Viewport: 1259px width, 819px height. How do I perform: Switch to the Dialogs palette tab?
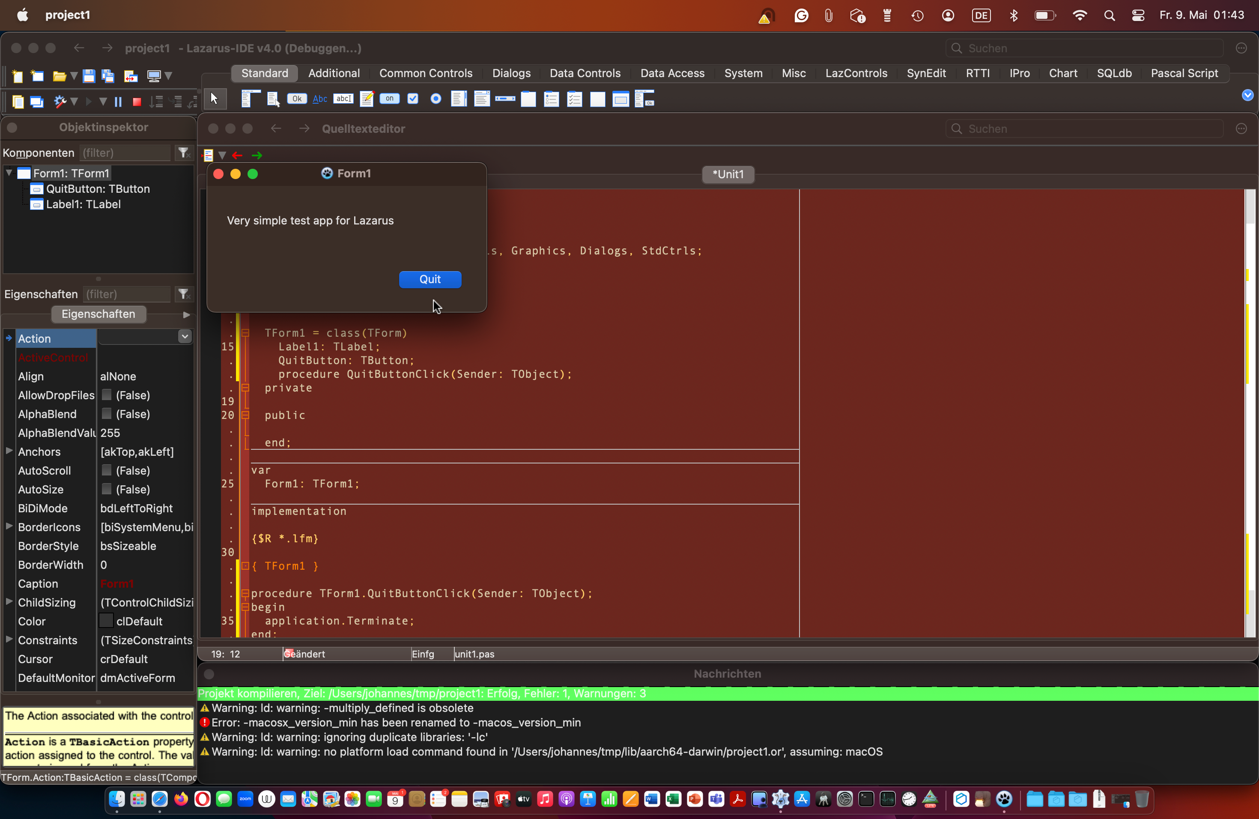pos(511,73)
